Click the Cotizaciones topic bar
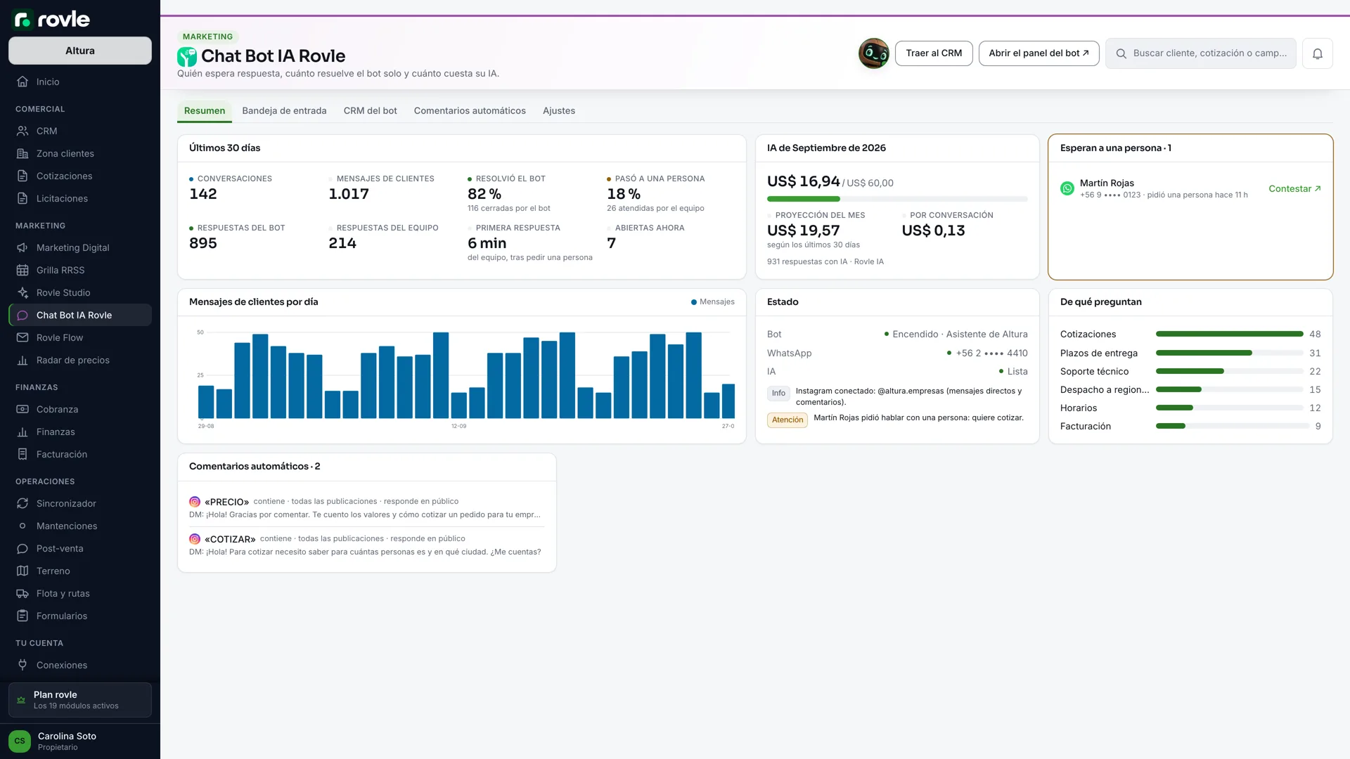This screenshot has width=1350, height=759. 1229,335
